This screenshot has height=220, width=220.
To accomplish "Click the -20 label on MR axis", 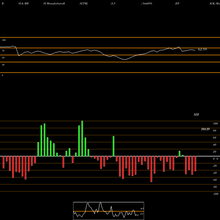I will pyautogui.click(x=215, y=166).
